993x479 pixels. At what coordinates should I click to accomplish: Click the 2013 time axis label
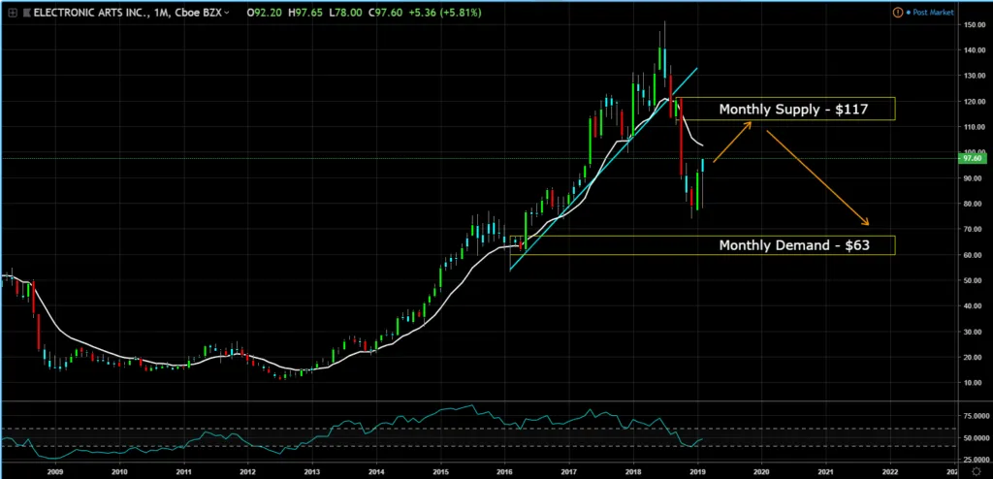tap(312, 472)
